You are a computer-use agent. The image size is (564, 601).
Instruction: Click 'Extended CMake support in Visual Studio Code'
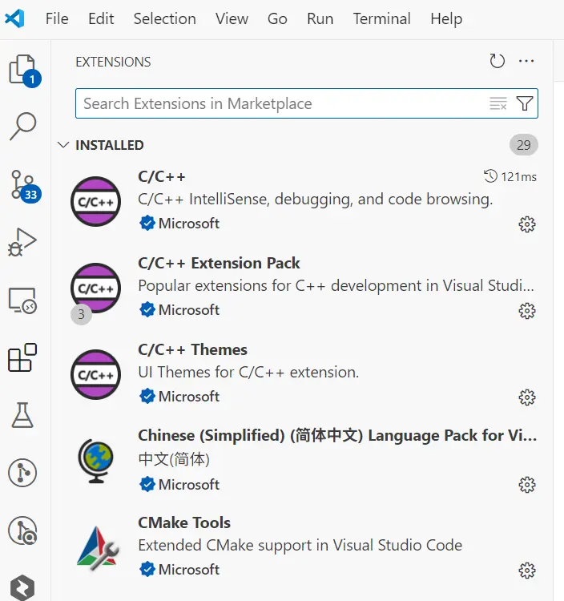click(x=300, y=545)
